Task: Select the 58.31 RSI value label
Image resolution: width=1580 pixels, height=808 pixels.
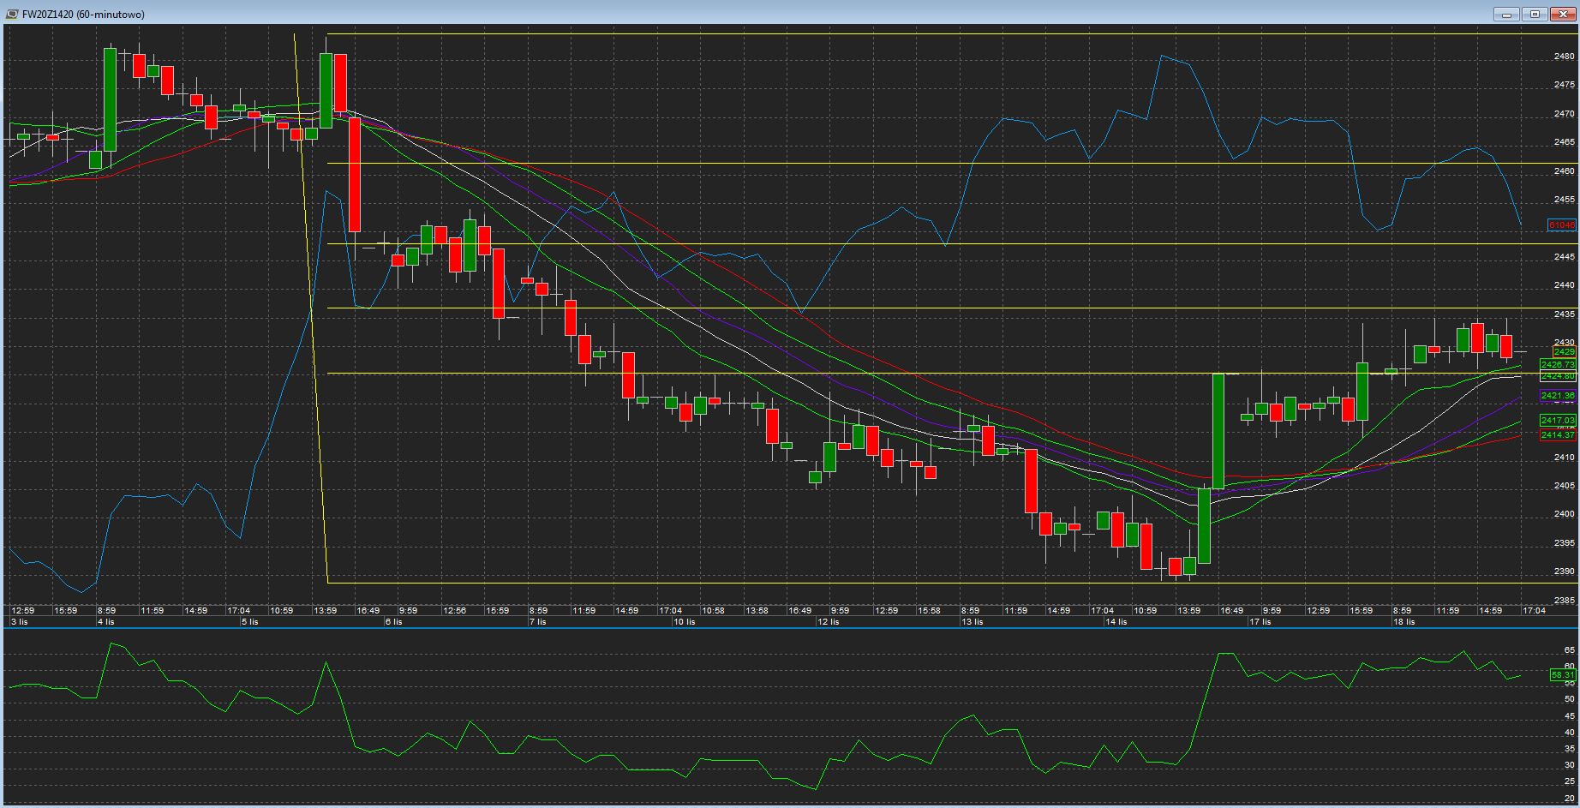Action: 1562,675
